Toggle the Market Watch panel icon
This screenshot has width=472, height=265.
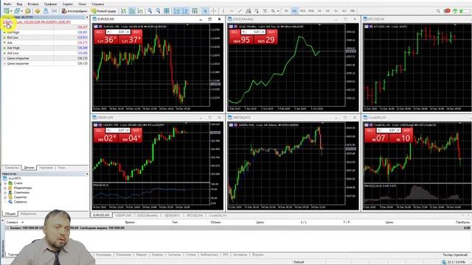[x=28, y=11]
